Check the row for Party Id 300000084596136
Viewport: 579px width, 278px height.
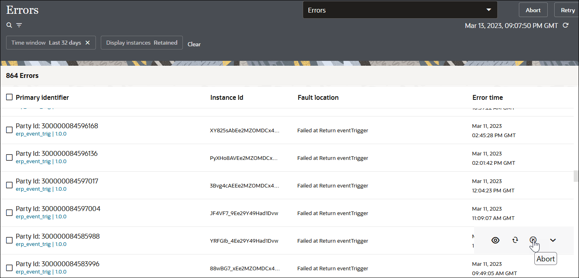coord(9,157)
